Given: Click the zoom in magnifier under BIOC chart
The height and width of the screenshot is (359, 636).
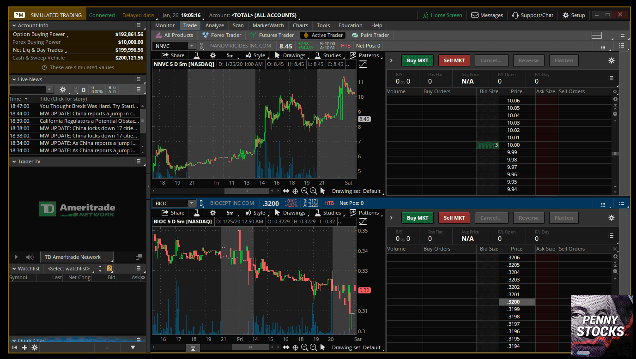Looking at the screenshot, I should (304, 347).
